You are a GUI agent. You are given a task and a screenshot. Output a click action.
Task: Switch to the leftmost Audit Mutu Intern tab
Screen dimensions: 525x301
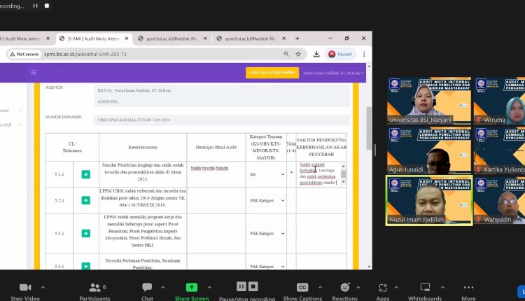tap(22, 38)
